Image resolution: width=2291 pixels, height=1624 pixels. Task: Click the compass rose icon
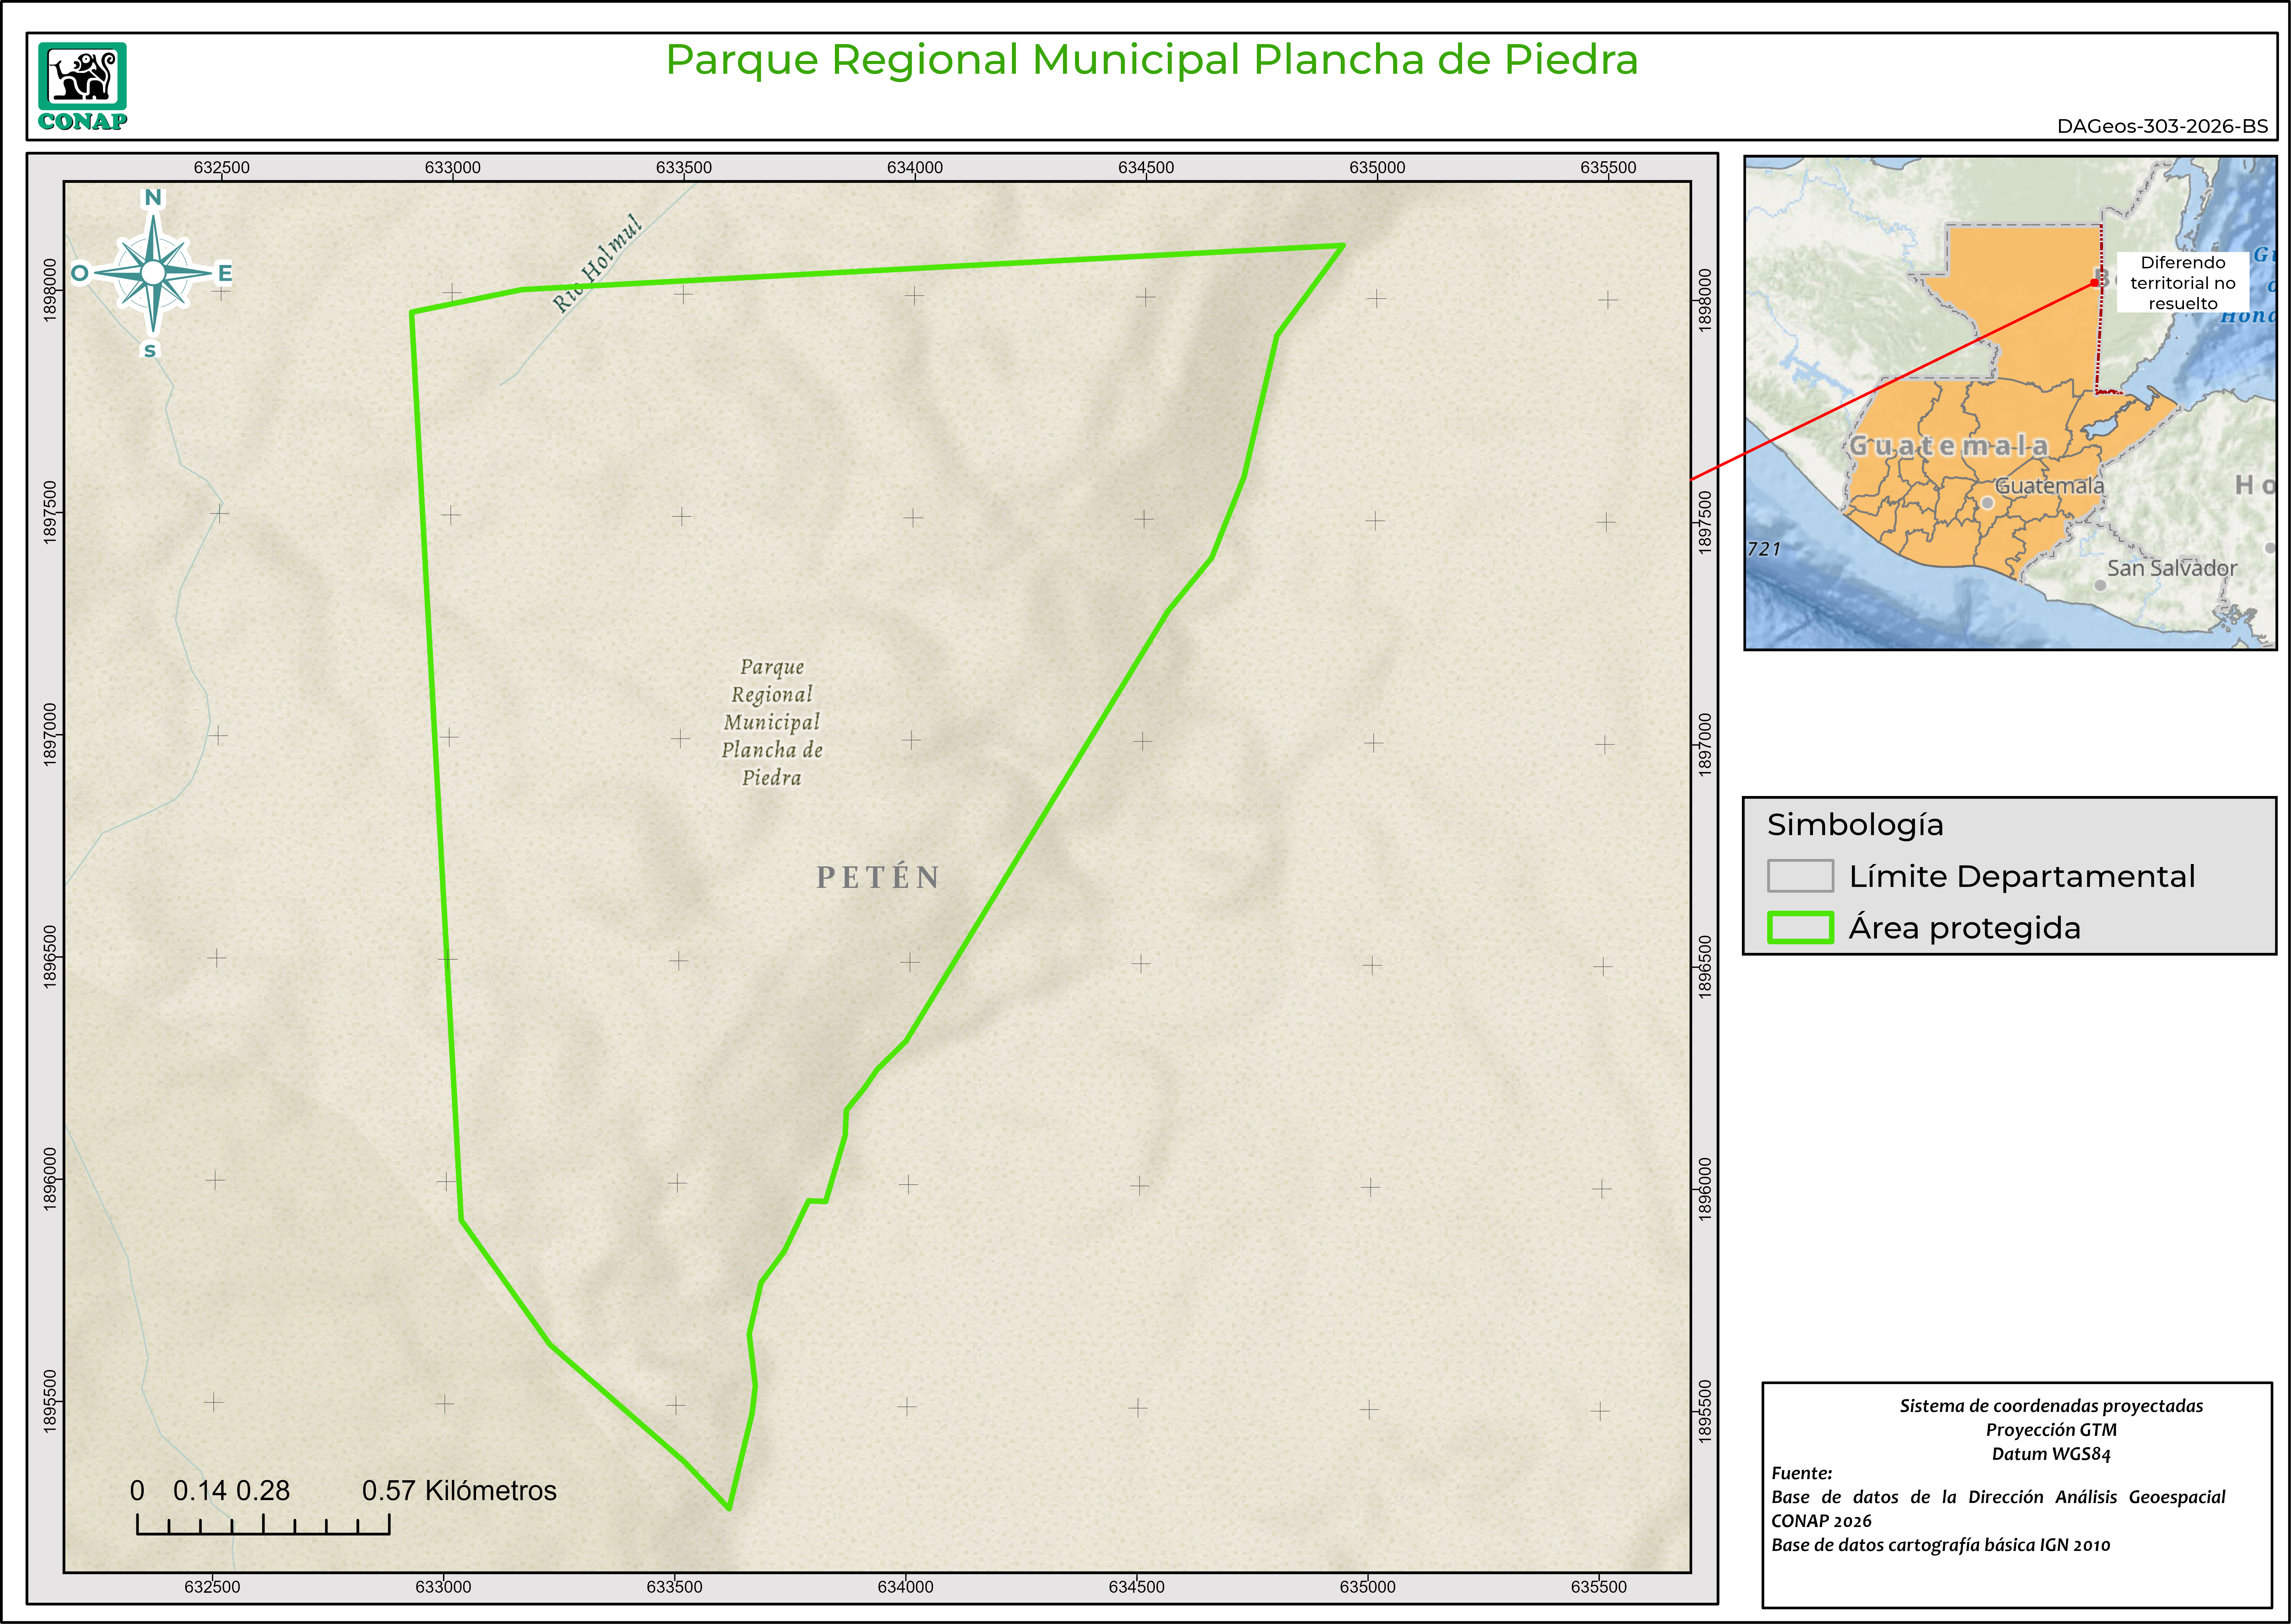(153, 273)
